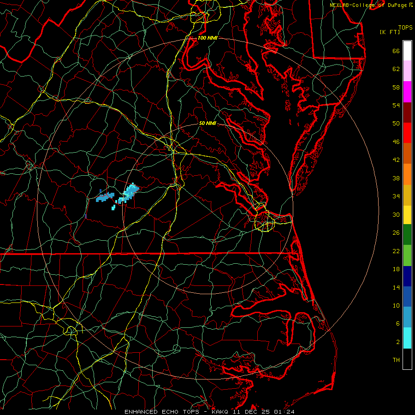Click the white 66 kft legend swatch
Viewport: 415px width, 415px height.
click(407, 51)
